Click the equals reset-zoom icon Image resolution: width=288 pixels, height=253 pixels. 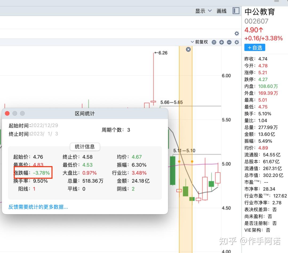click(214, 42)
